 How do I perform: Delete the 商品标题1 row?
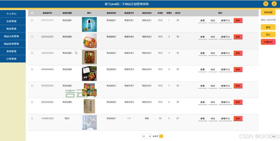point(238,21)
